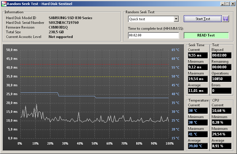Click the Hard Disk Sentinel title bar icon

4,4
